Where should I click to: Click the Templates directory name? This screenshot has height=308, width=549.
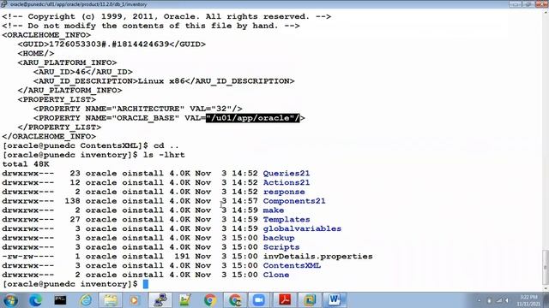pyautogui.click(x=286, y=219)
